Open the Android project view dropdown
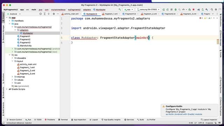The height and width of the screenshot is (126, 224). click(x=14, y=14)
